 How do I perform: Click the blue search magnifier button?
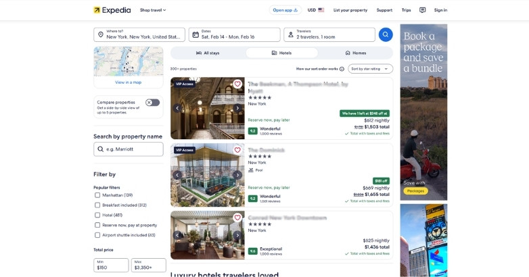386,34
